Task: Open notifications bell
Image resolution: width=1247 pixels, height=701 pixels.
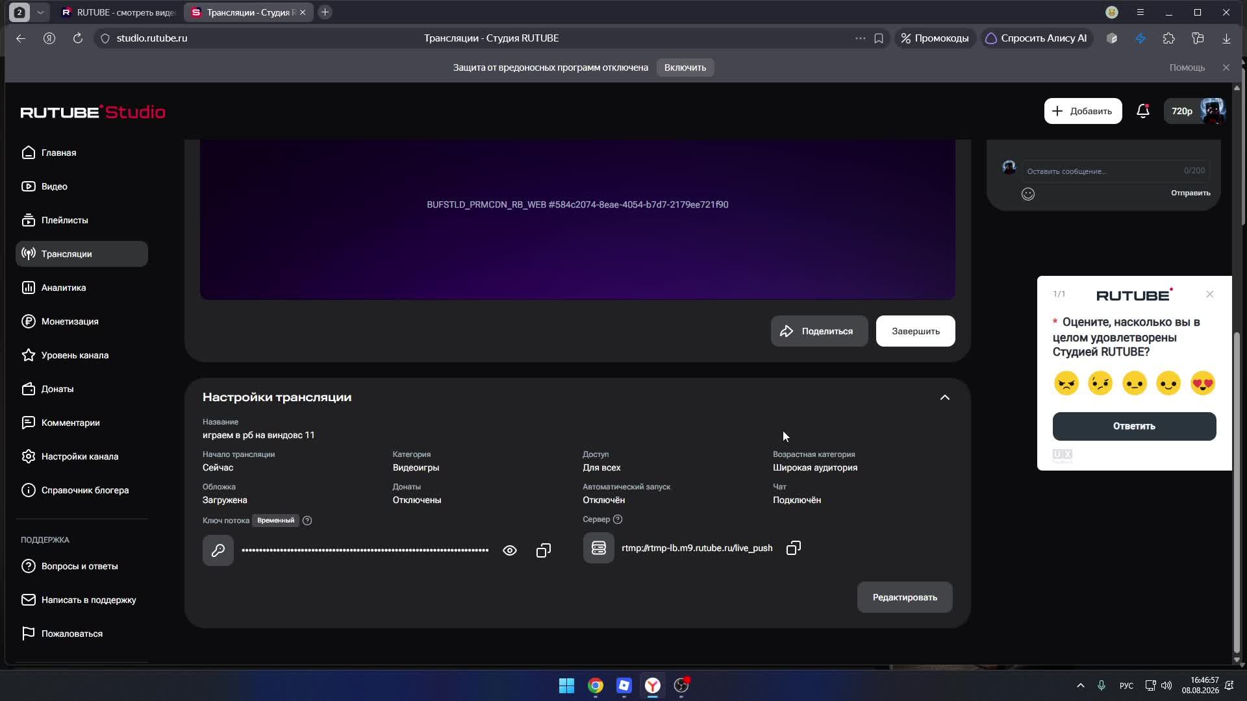Action: (x=1143, y=111)
